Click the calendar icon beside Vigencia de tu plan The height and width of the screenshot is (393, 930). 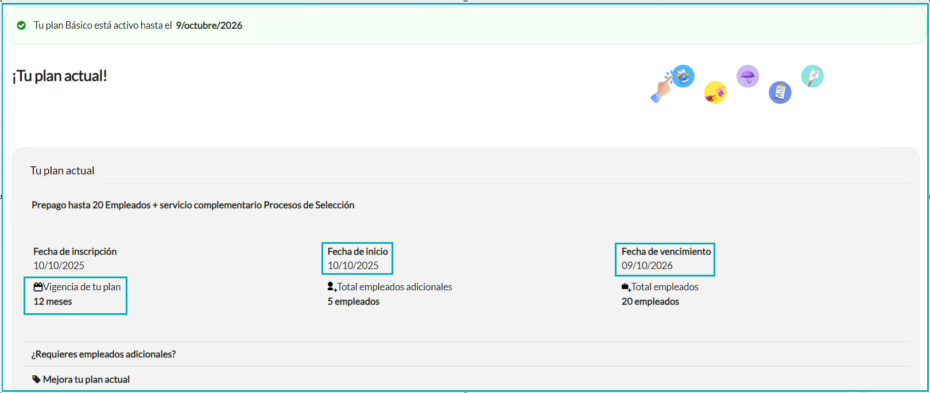(38, 287)
